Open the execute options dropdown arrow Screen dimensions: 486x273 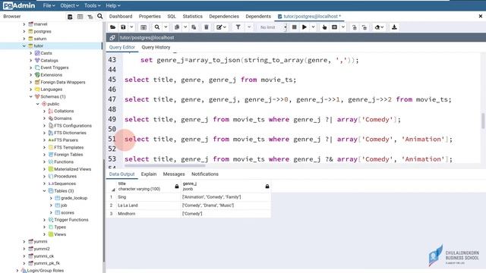[x=313, y=27]
